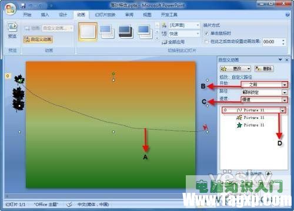The height and width of the screenshot is (211, 294).
Task: Switch to the Slide Show ribbon tab
Action: tap(105, 15)
